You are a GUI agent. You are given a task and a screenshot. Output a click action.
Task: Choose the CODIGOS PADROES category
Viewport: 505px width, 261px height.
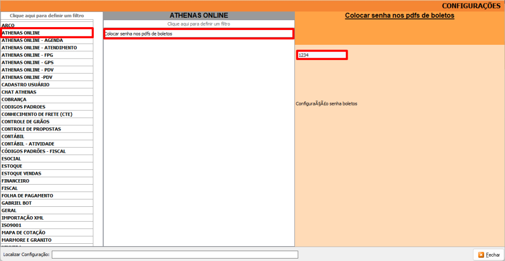[x=47, y=107]
